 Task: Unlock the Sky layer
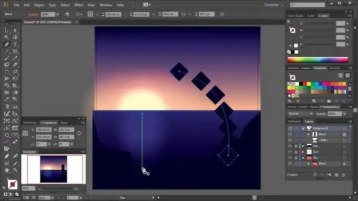coord(296,158)
